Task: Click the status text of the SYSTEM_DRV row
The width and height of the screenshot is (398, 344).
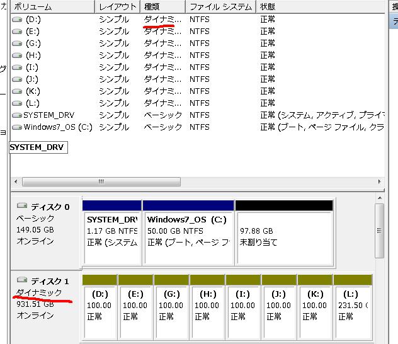Action: pos(322,115)
